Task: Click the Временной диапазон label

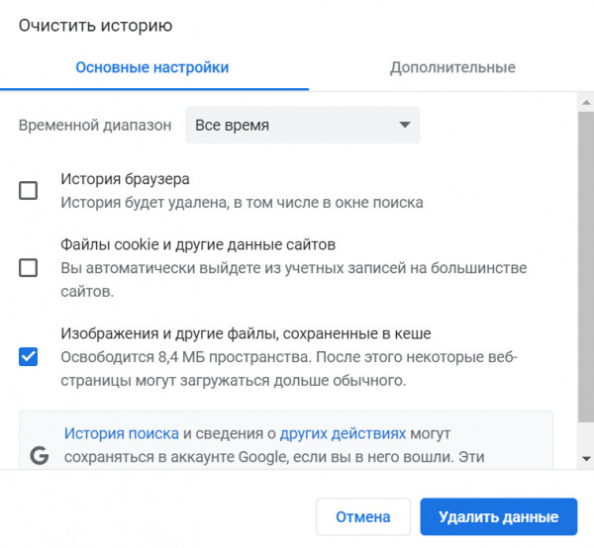Action: [x=95, y=126]
